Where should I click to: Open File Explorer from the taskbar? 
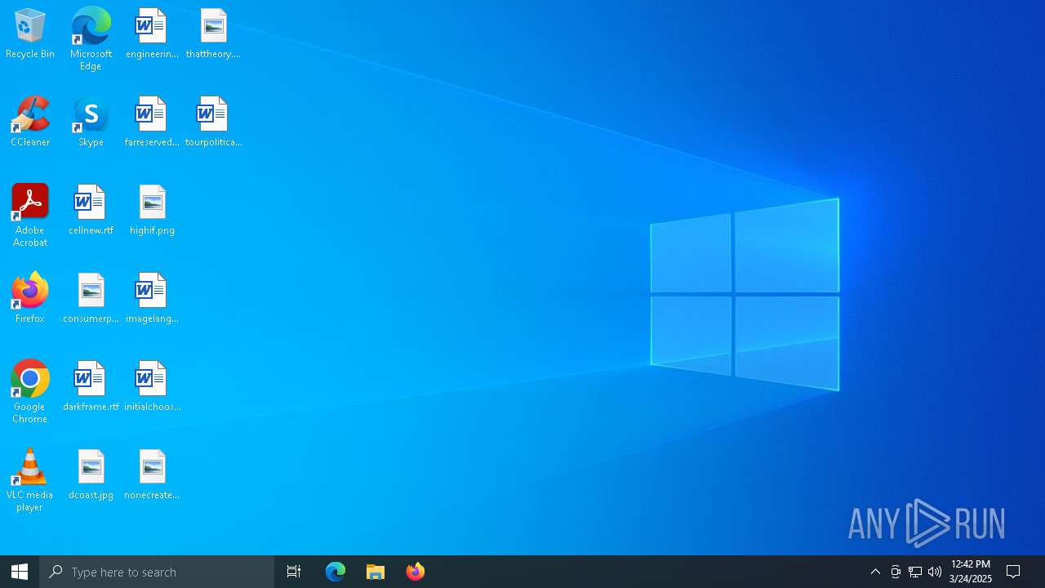click(376, 572)
